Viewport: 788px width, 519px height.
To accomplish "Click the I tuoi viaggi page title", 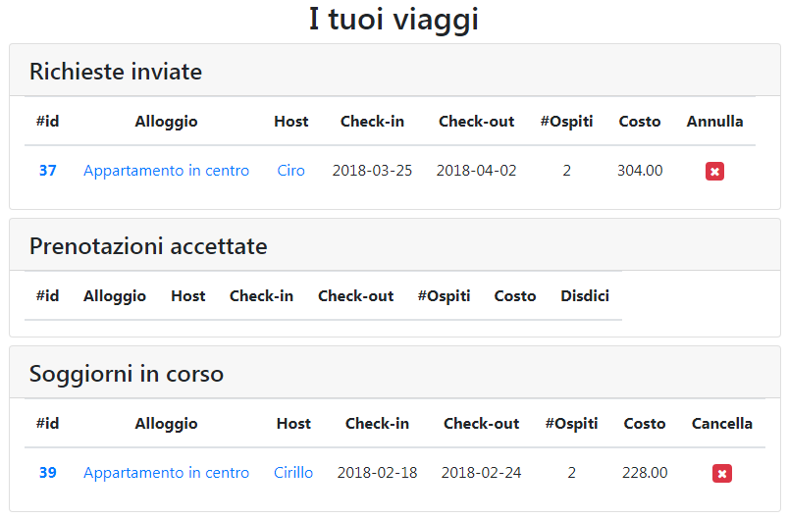I will click(x=394, y=20).
